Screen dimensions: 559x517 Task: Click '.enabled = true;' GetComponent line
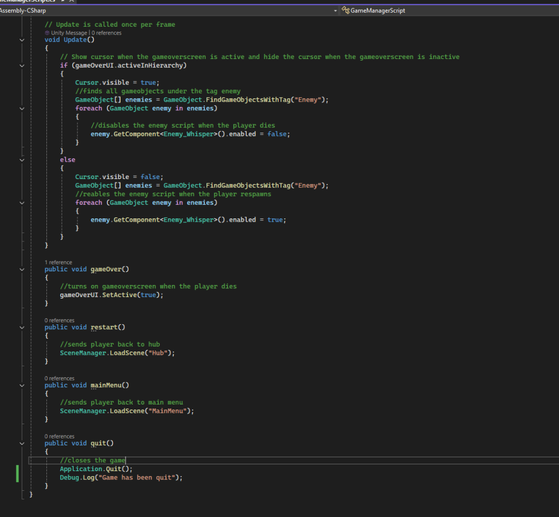[188, 219]
